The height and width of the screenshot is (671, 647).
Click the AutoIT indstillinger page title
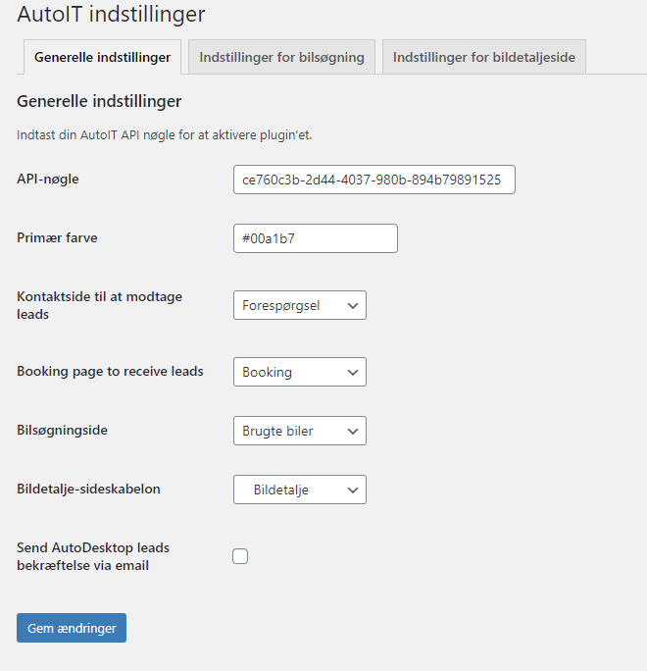pyautogui.click(x=111, y=14)
